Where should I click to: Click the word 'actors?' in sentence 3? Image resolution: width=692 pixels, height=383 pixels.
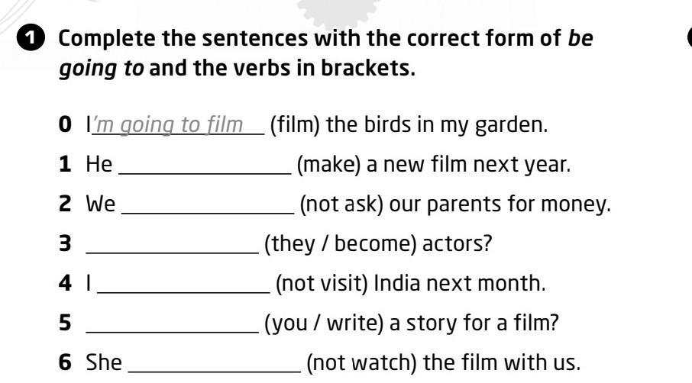coord(457,243)
